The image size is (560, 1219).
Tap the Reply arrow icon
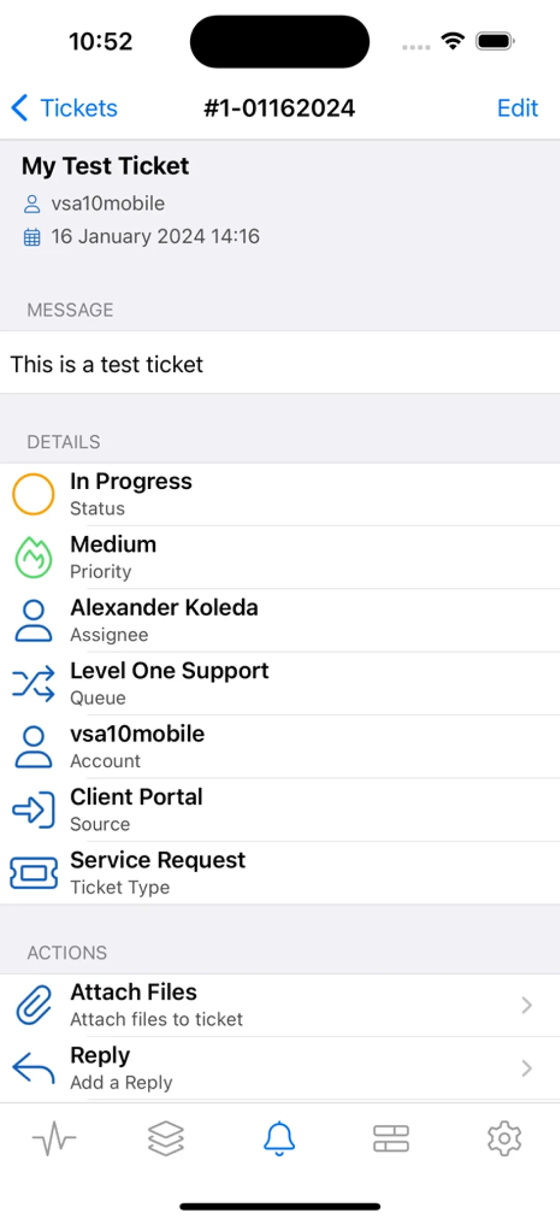pyautogui.click(x=34, y=1068)
